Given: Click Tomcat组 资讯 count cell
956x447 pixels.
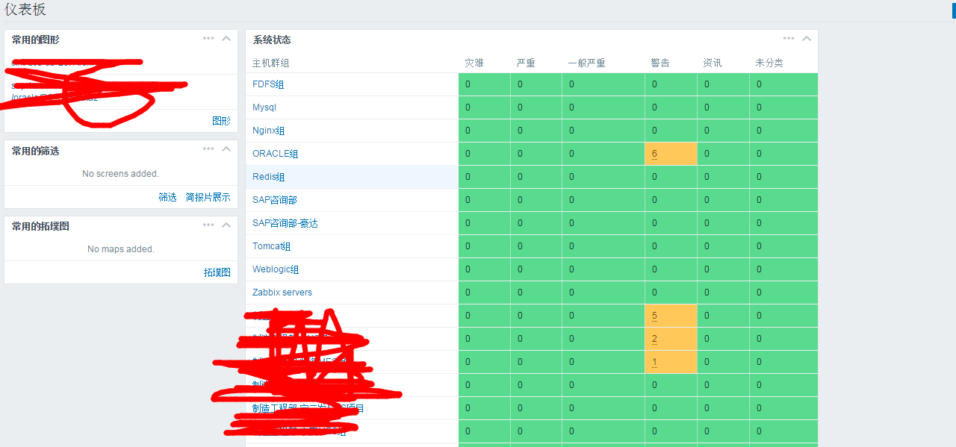Looking at the screenshot, I should pyautogui.click(x=723, y=246).
